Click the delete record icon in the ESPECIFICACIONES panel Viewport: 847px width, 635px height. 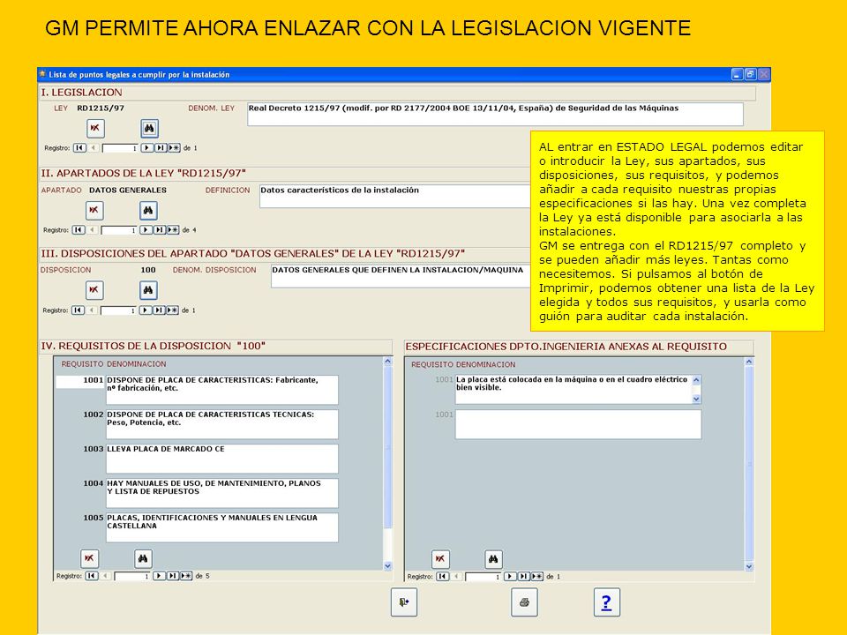coord(440,559)
